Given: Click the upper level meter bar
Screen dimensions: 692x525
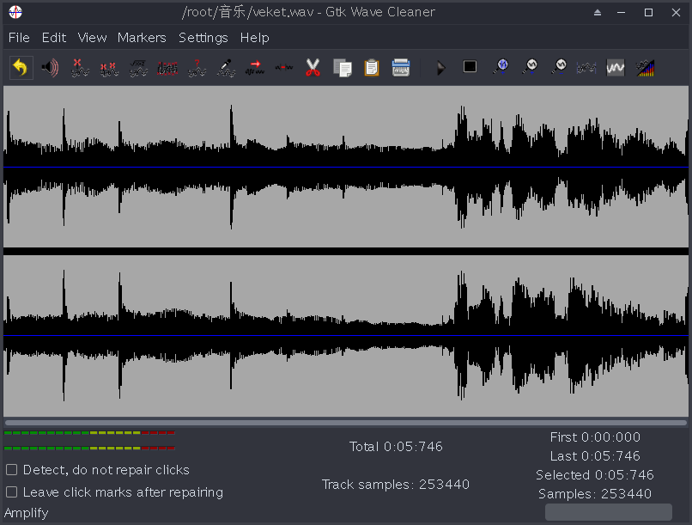Looking at the screenshot, I should (89, 433).
